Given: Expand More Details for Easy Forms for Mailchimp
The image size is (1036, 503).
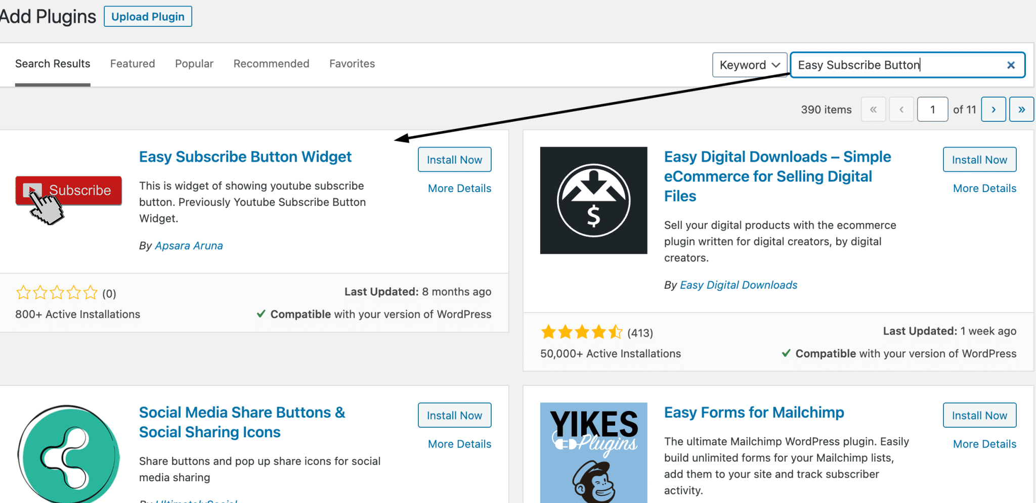Looking at the screenshot, I should (x=984, y=444).
